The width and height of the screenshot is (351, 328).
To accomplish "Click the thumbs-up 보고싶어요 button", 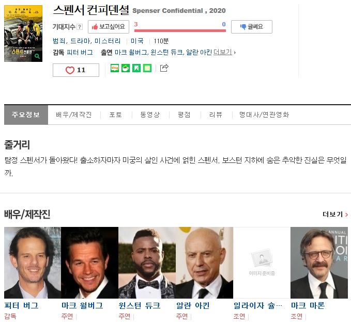I will (x=109, y=27).
